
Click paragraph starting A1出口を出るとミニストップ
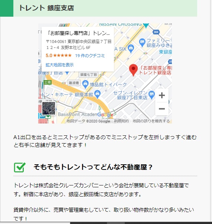tap(105, 141)
